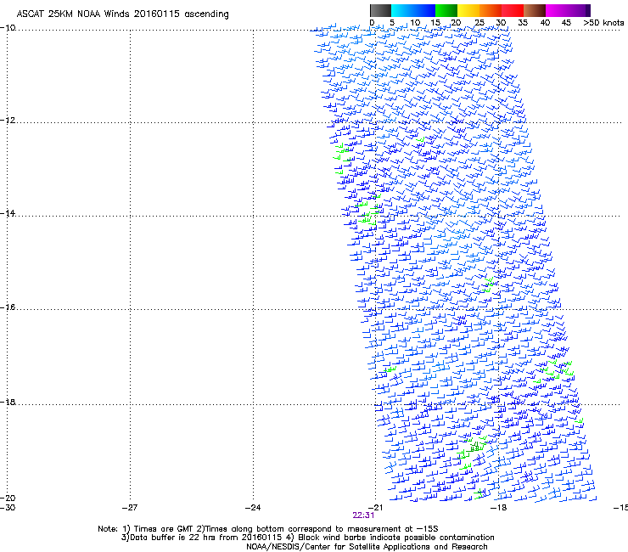Click the '5' label under the color bar

(x=392, y=23)
